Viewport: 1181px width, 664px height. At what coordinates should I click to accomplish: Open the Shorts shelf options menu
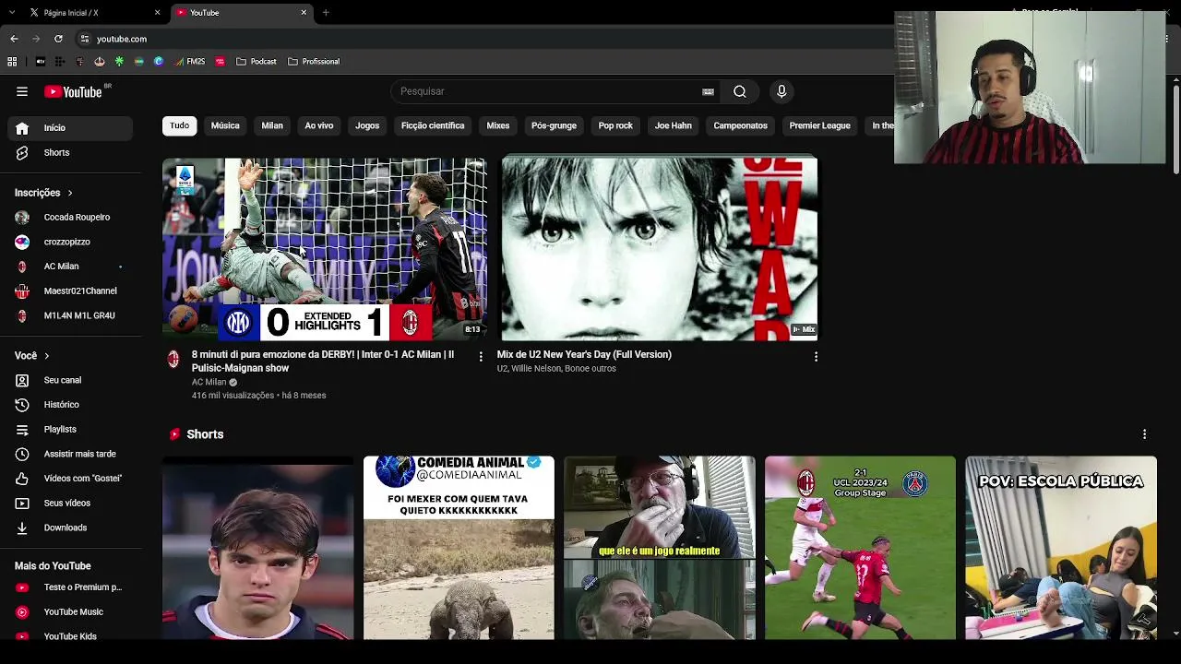pos(1144,434)
